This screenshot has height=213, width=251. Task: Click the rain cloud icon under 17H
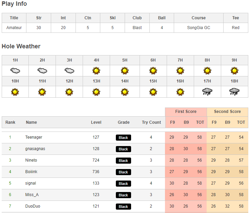coord(207,92)
